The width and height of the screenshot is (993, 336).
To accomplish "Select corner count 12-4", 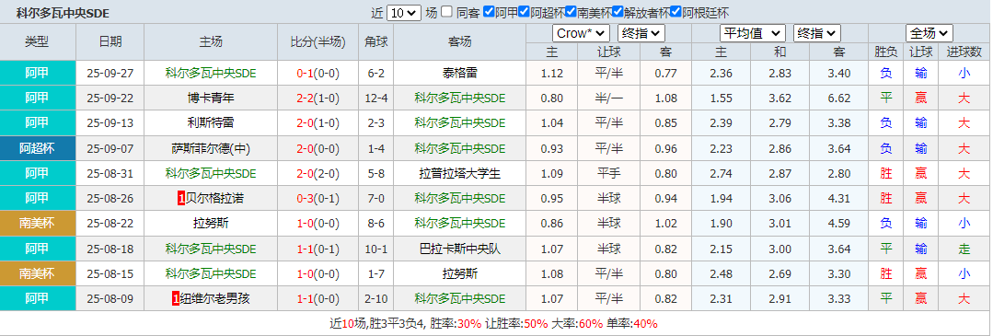I will [376, 98].
